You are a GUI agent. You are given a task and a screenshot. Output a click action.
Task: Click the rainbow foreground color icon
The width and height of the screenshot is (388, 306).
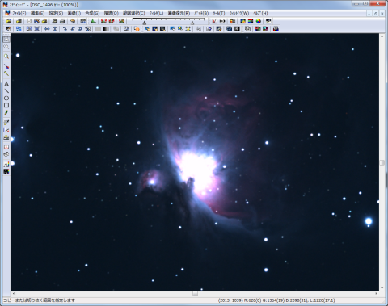[x=6, y=164]
